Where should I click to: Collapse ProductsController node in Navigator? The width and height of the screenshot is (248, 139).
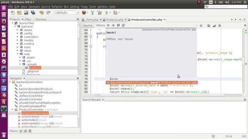point(12,110)
